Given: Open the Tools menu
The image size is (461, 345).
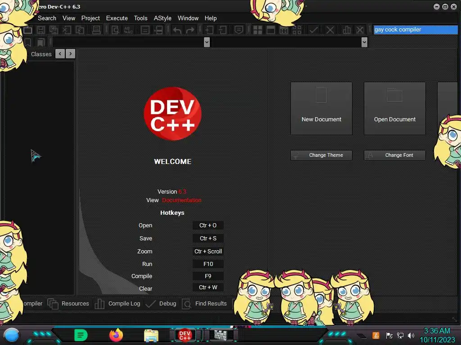Looking at the screenshot, I should [141, 18].
